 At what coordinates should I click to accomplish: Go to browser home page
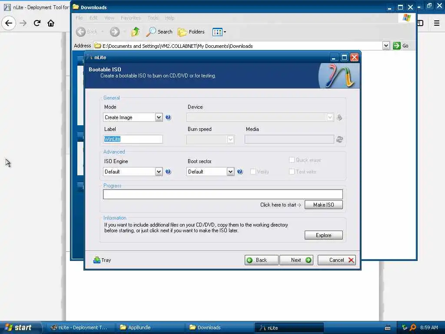(x=51, y=23)
